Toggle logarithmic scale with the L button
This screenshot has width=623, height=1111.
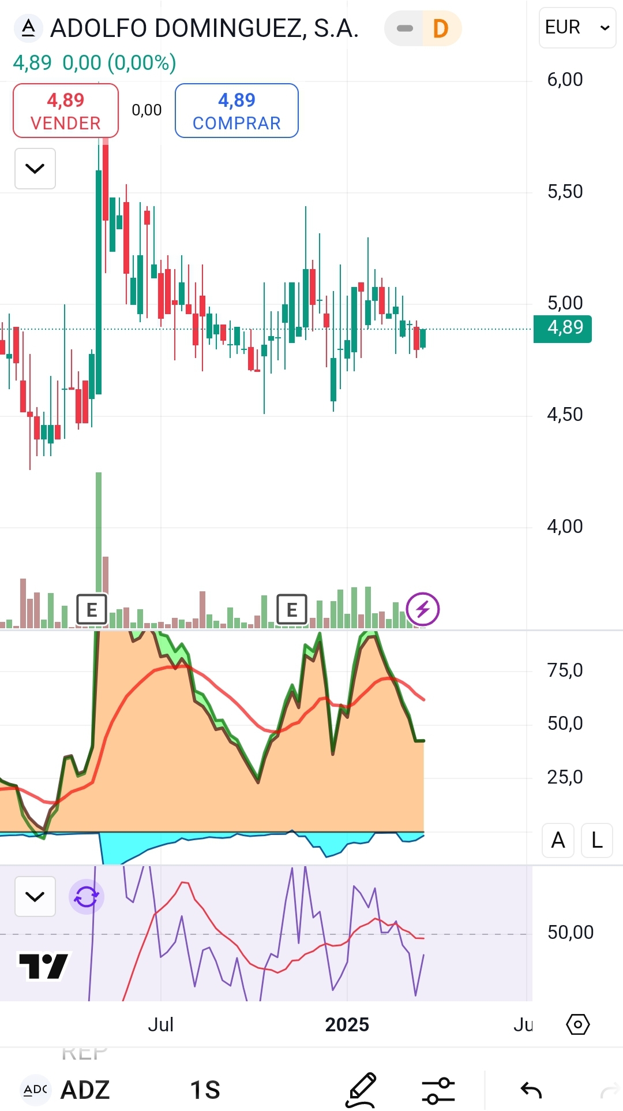pyautogui.click(x=597, y=840)
